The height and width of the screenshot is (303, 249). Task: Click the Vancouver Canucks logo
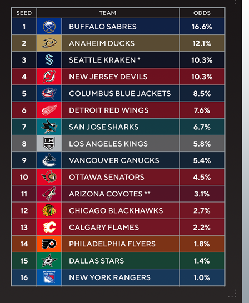pyautogui.click(x=49, y=160)
